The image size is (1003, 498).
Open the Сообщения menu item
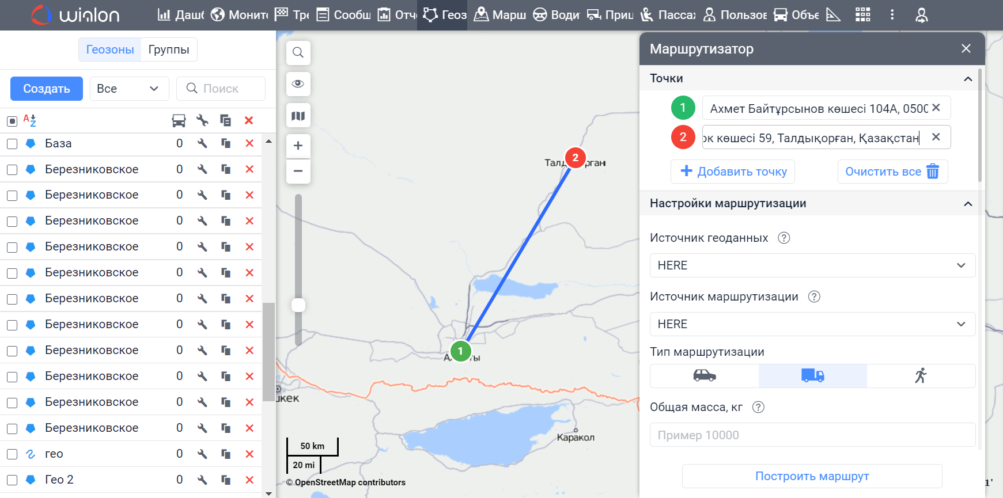[x=343, y=15]
